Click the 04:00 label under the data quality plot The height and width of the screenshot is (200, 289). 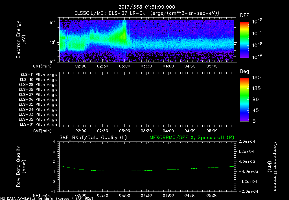pyautogui.click(x=168, y=195)
